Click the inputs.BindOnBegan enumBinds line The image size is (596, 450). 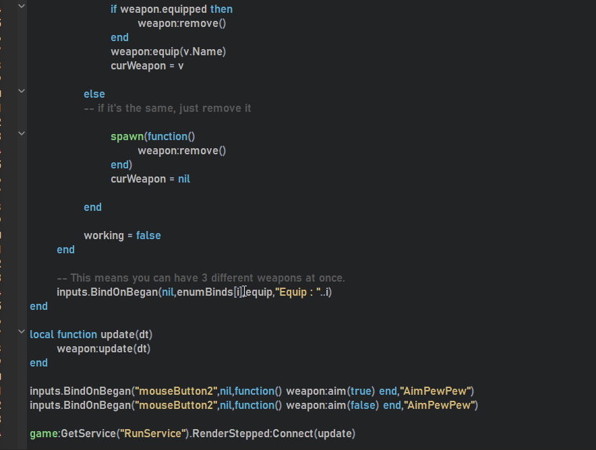coord(194,292)
